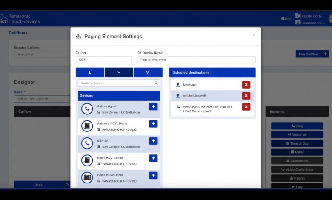Select the Video Conference element

click(297, 169)
